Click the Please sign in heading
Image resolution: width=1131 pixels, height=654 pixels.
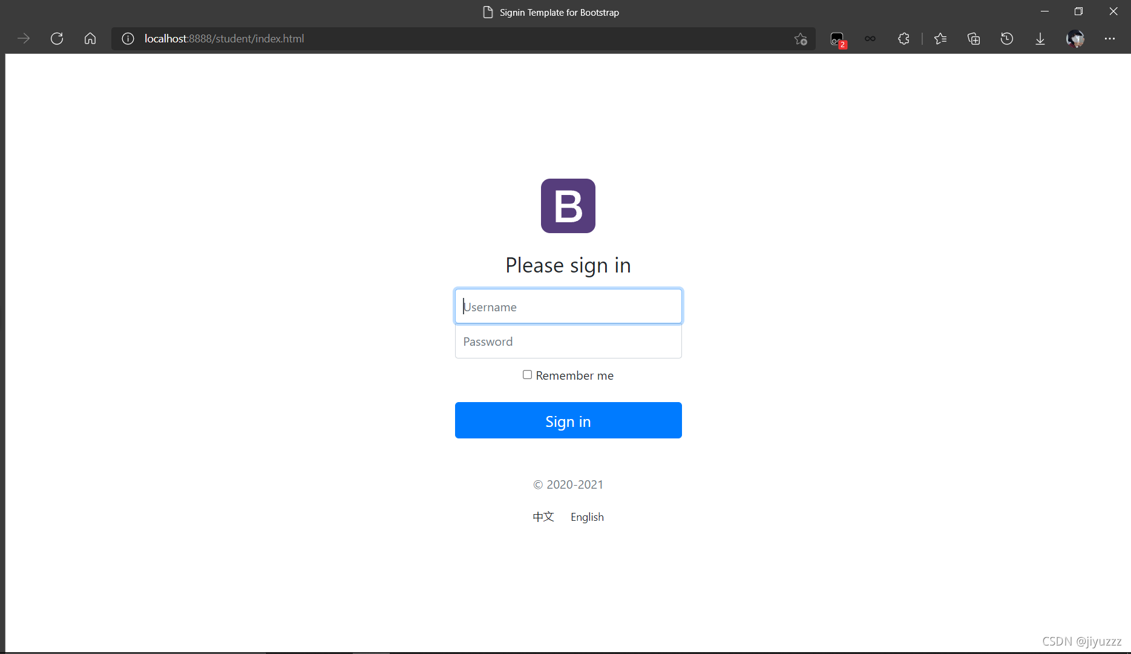[x=568, y=265]
